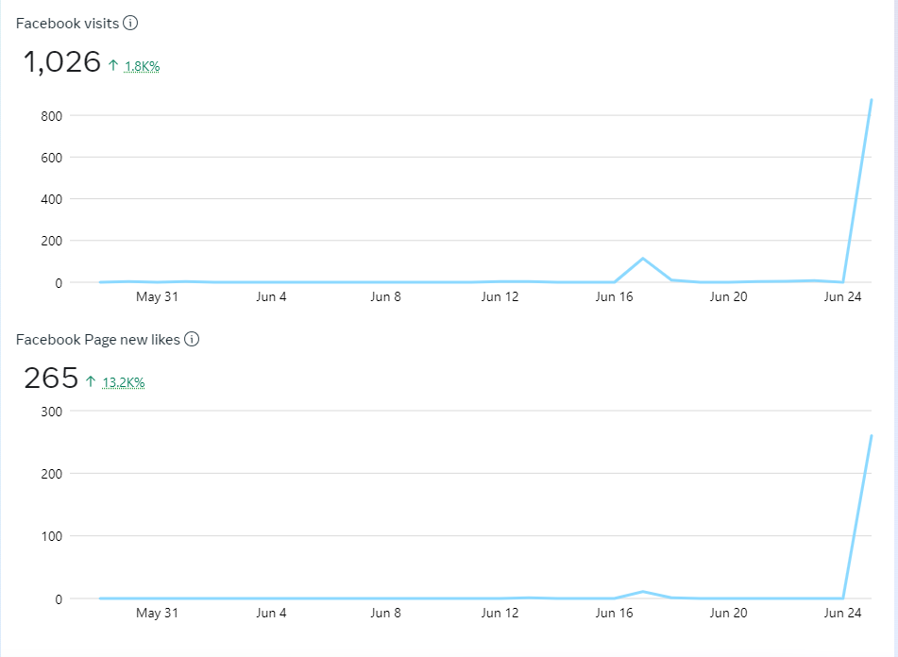Click the small mid-June spike on the visits chart
Screen dimensions: 898x657
(643, 259)
